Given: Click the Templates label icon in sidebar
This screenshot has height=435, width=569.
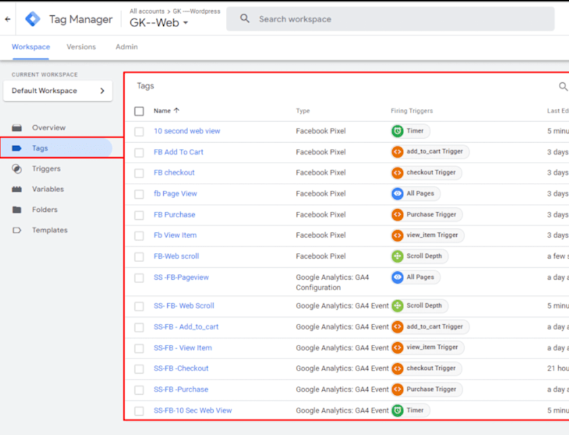Looking at the screenshot, I should pos(17,231).
